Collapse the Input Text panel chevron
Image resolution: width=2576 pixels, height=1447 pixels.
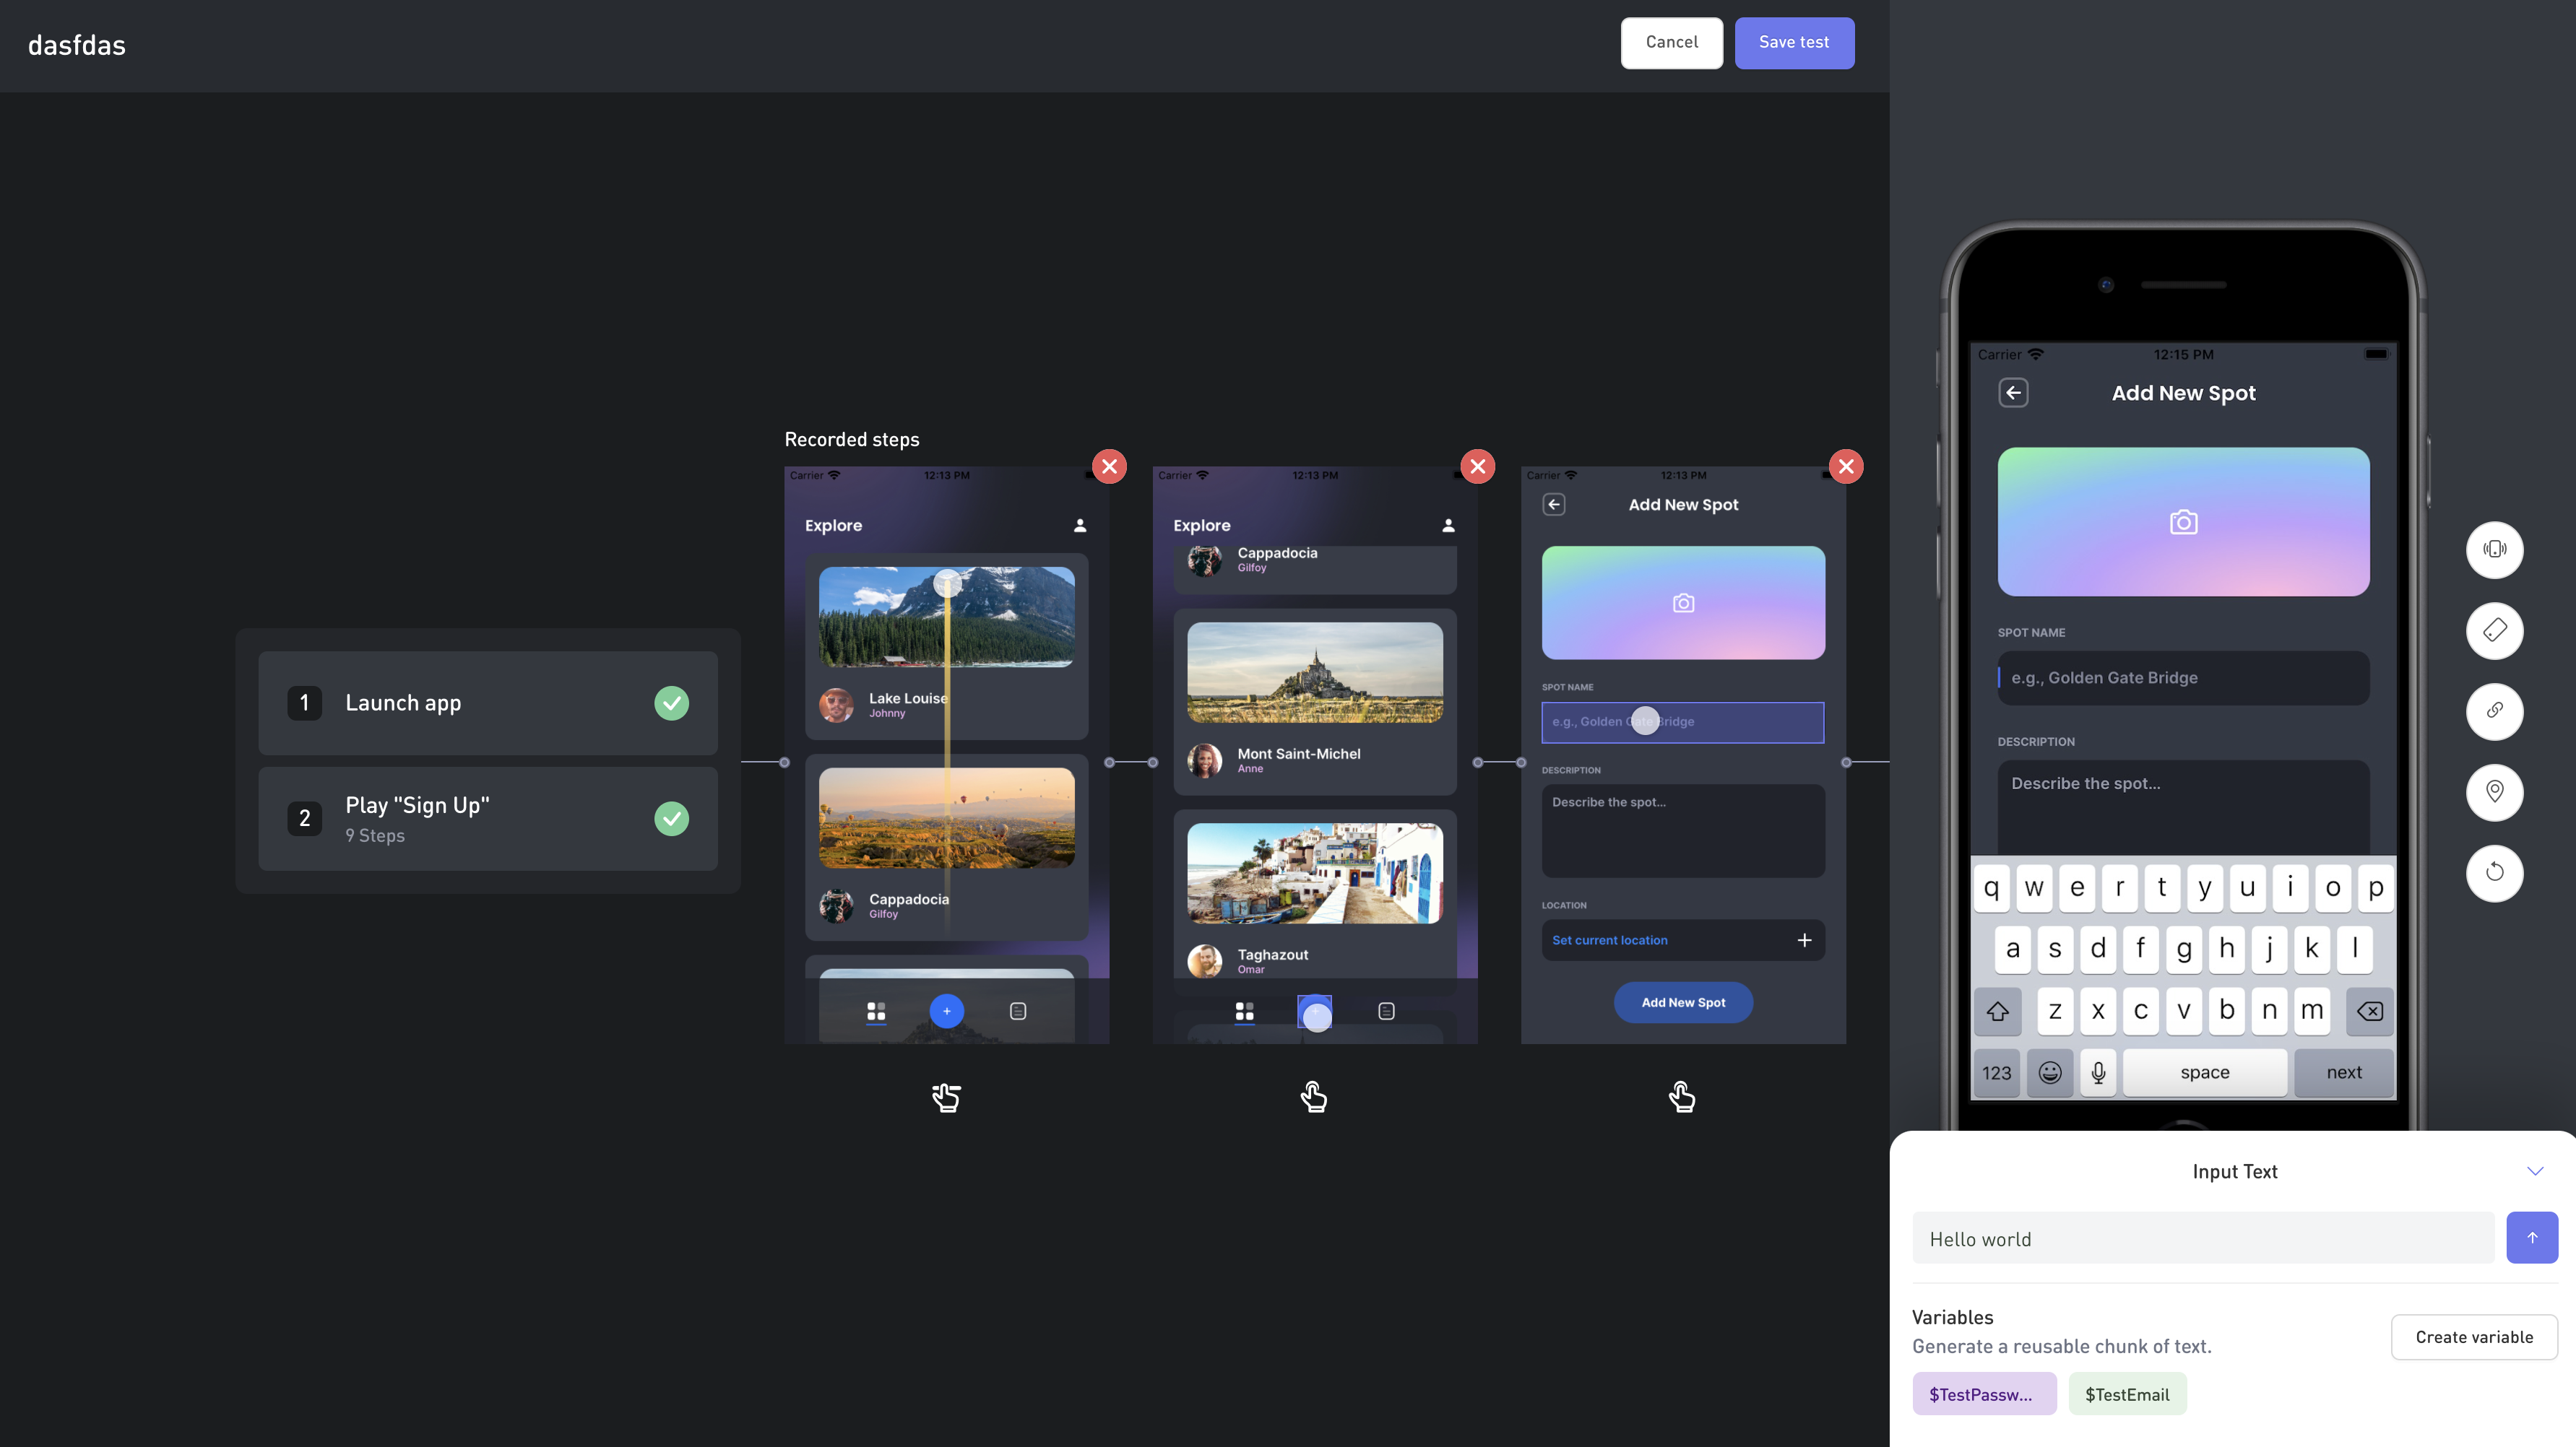tap(2534, 1171)
